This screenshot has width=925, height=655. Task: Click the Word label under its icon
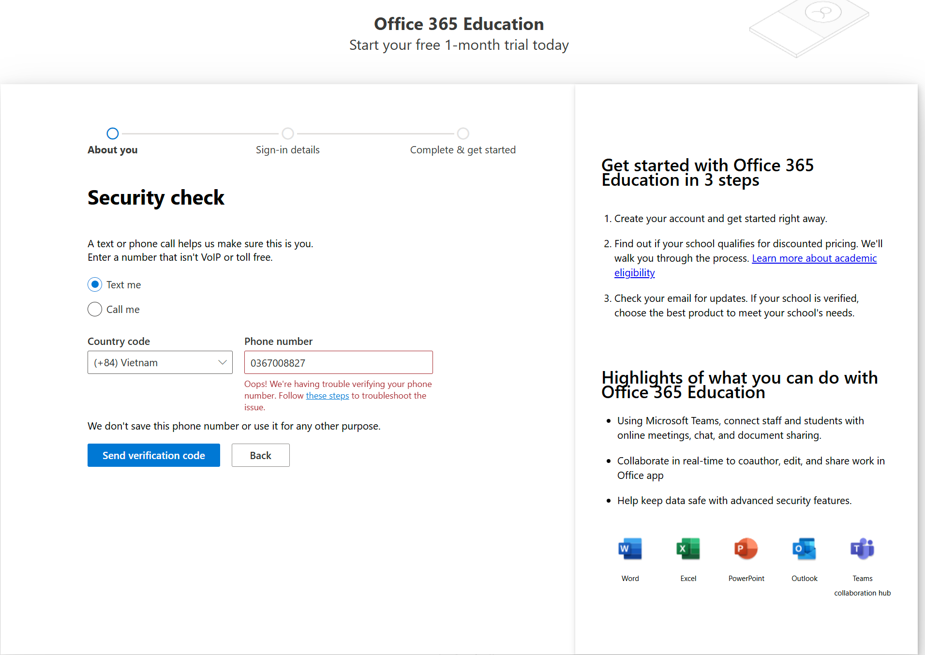tap(630, 579)
